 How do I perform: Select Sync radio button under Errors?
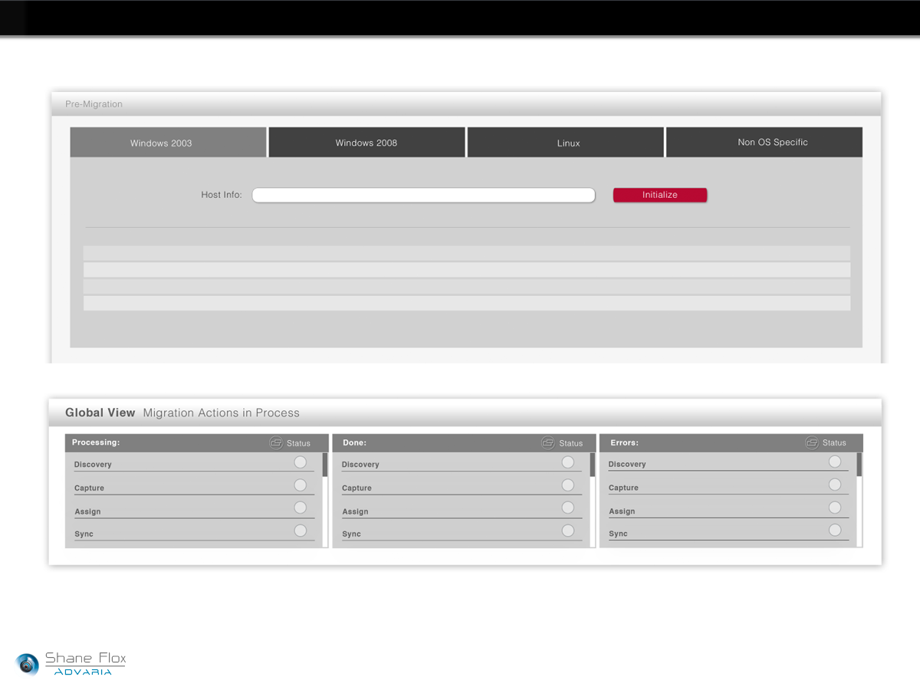coord(835,530)
